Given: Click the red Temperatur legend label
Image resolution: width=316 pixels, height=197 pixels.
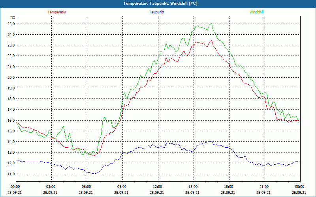Looking at the screenshot, I should click(x=57, y=12).
